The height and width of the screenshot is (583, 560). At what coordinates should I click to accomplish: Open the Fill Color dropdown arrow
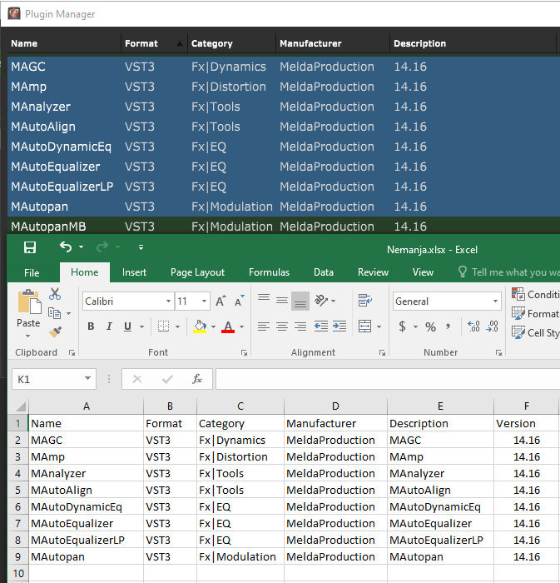click(213, 326)
